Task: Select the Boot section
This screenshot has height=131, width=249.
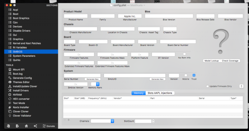Action: (x=15, y=14)
